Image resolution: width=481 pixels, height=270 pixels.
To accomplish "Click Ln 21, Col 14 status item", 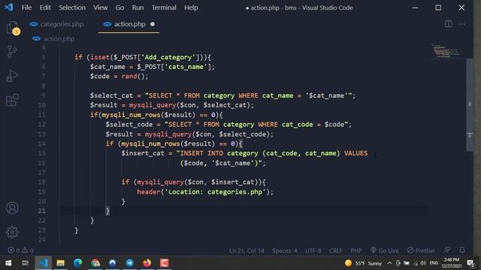I will tap(247, 250).
